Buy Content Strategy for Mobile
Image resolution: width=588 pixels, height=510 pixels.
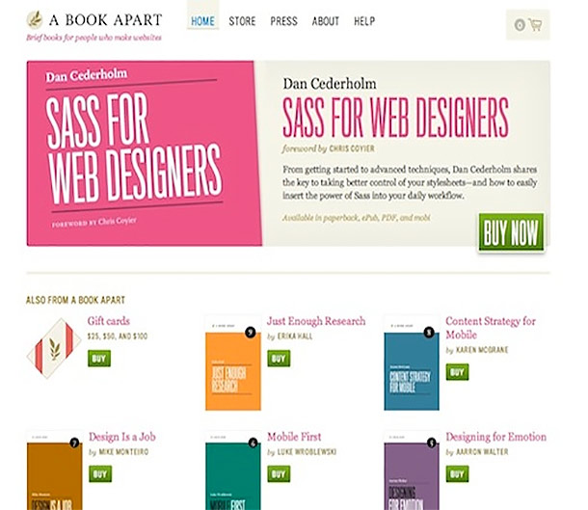tap(457, 372)
